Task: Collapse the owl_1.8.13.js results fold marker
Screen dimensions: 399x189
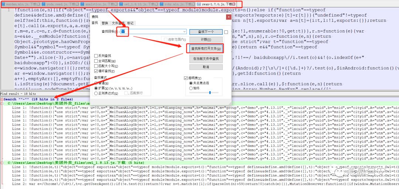Action: 2,162
